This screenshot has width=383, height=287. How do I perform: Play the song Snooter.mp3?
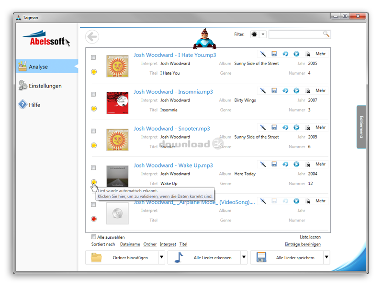[x=296, y=127]
